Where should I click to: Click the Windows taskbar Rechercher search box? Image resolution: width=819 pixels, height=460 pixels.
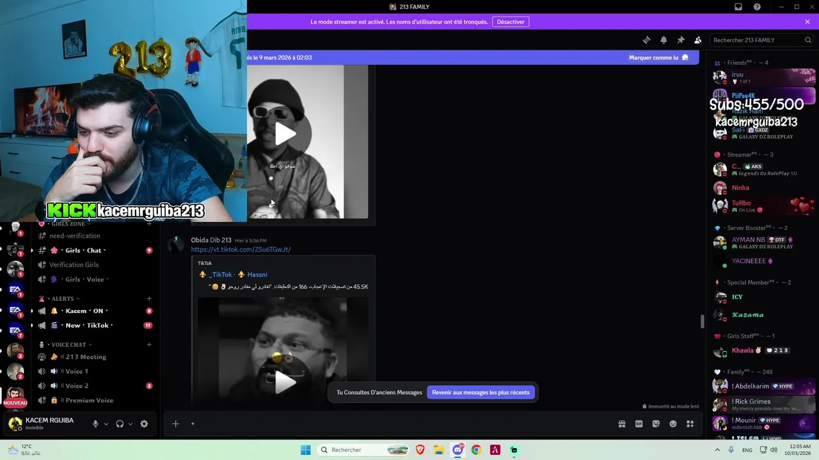point(364,450)
